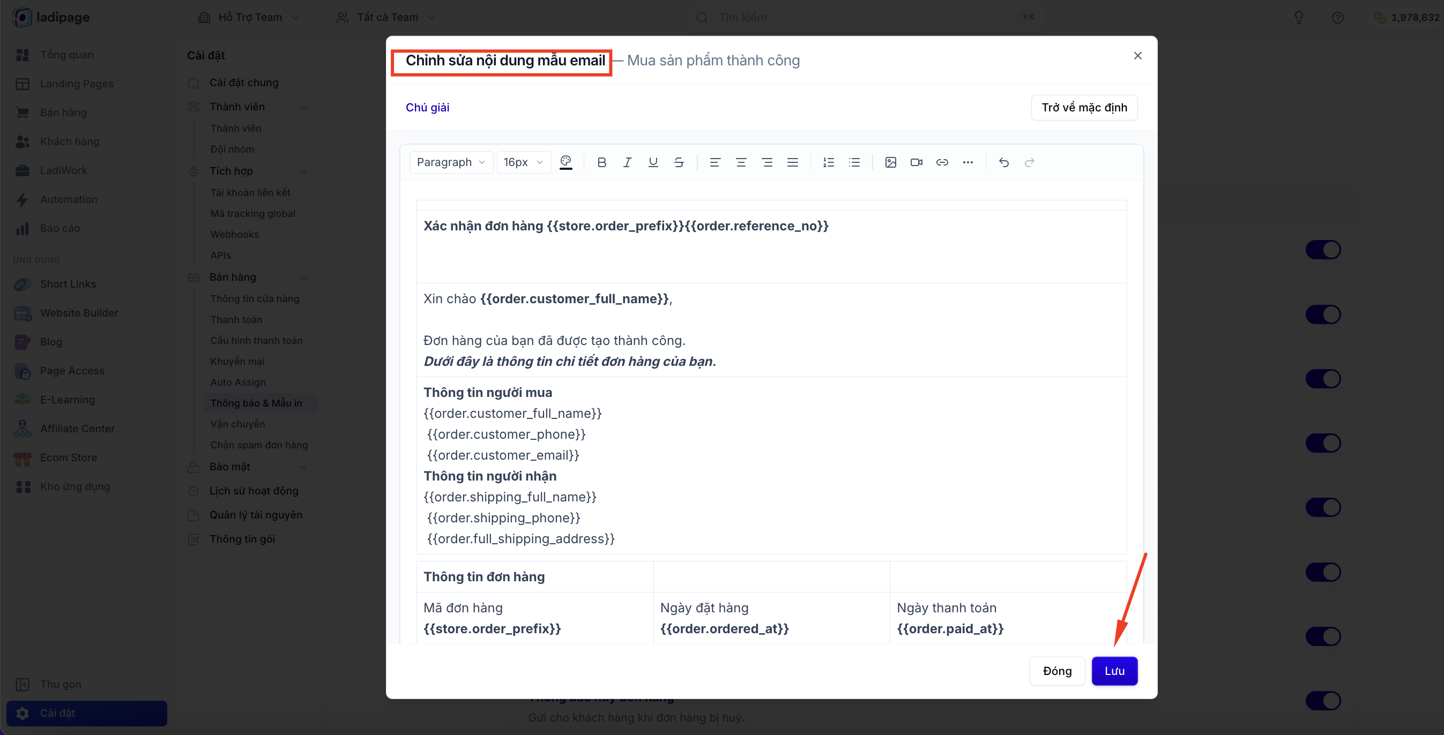The height and width of the screenshot is (735, 1444).
Task: Collapse the Bán hàng settings group
Action: [304, 277]
